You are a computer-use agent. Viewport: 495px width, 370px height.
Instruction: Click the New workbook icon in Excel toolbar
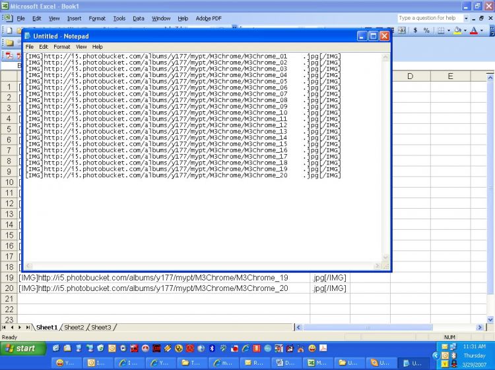pos(9,30)
